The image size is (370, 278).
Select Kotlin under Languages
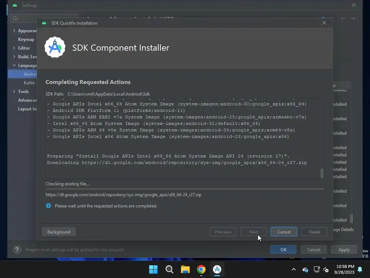coord(29,83)
